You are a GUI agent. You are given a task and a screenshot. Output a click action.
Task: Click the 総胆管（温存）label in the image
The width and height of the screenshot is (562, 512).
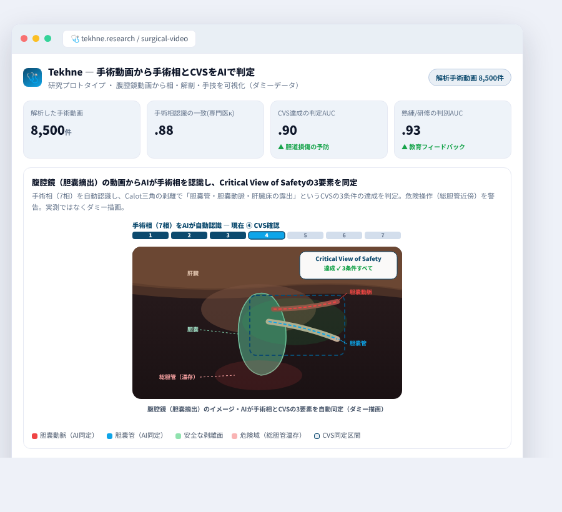point(179,377)
